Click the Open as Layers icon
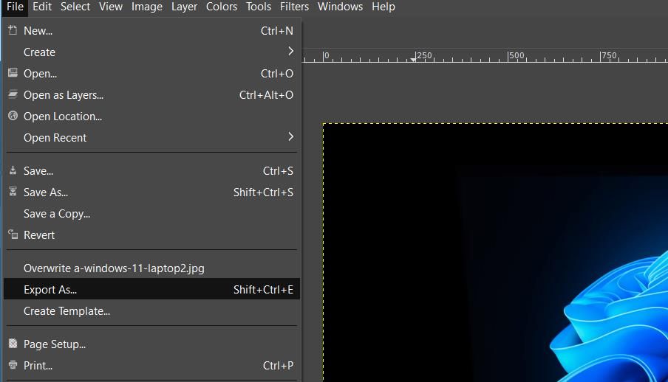This screenshot has height=382, width=668. point(13,94)
